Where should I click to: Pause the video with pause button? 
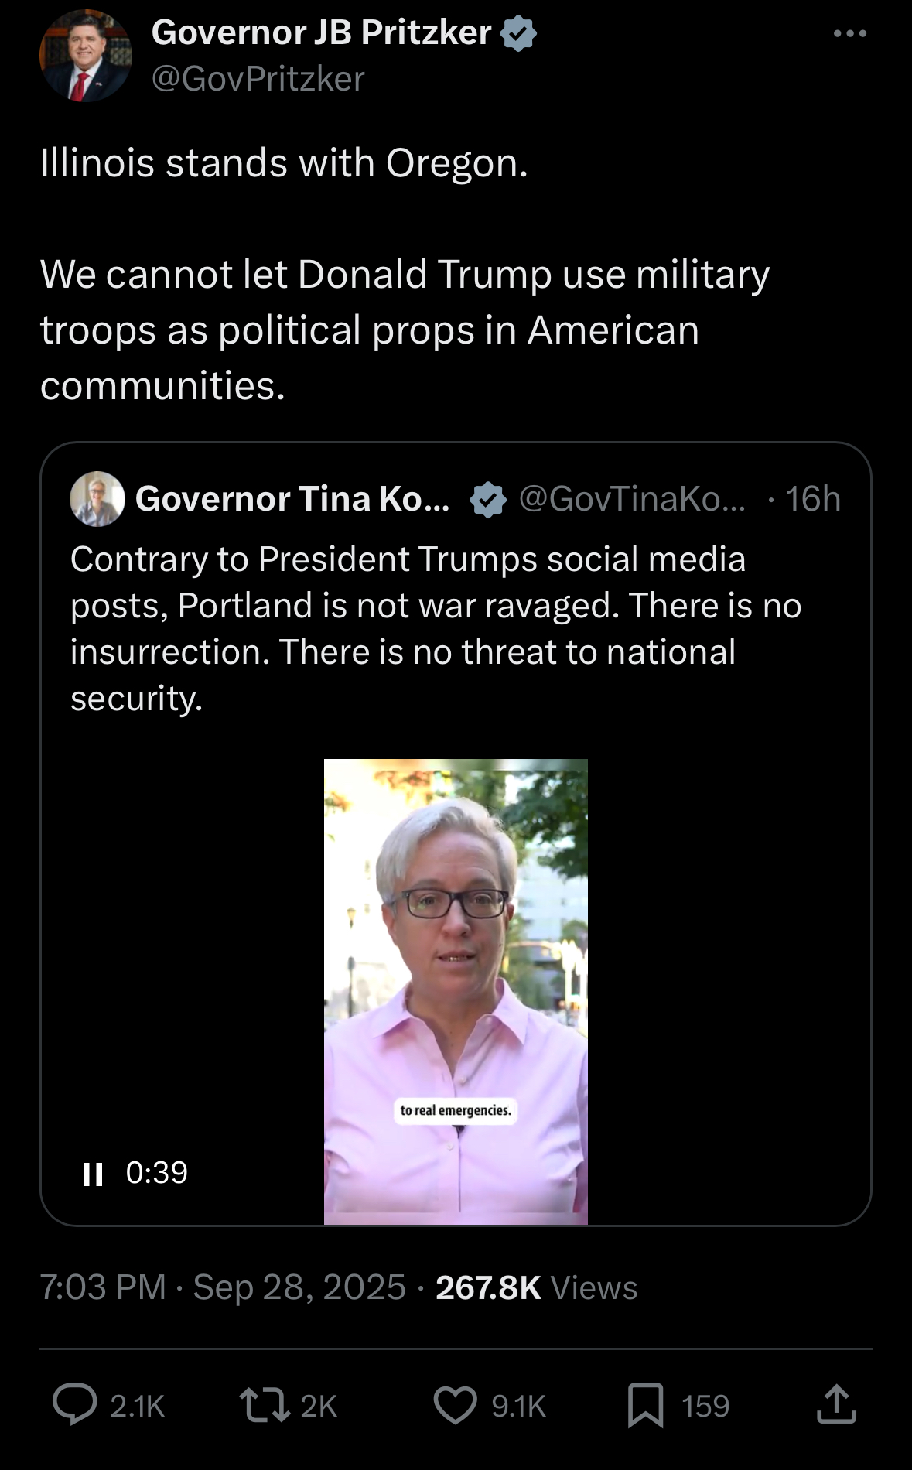point(93,1174)
